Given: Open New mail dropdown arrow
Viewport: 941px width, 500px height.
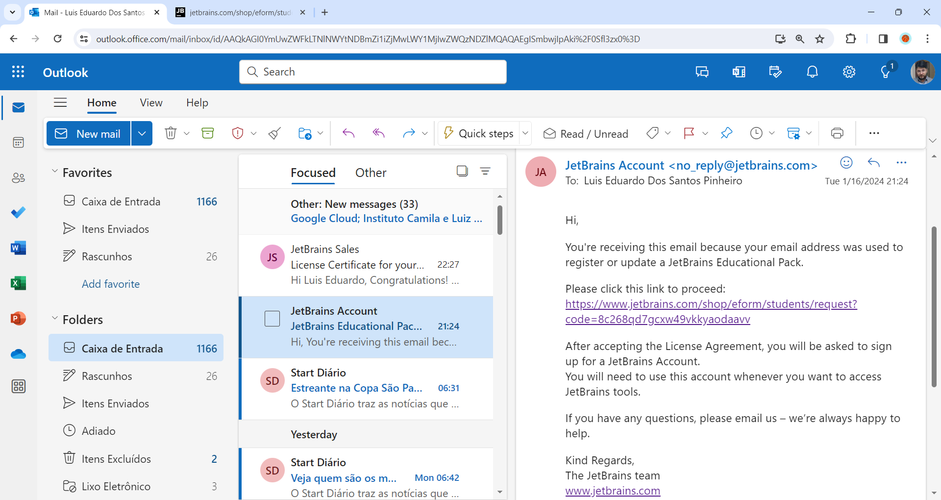Looking at the screenshot, I should [x=142, y=134].
